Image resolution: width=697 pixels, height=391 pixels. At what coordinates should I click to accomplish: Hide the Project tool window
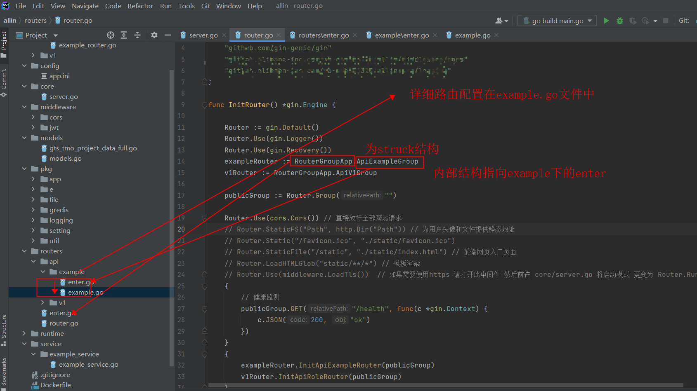click(168, 35)
